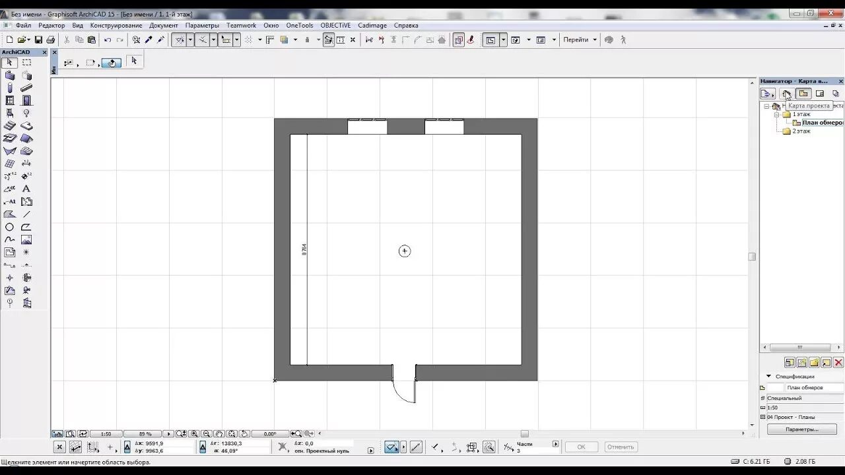Screen dimensions: 845x475
Task: Open the Справка menu
Action: coord(406,25)
